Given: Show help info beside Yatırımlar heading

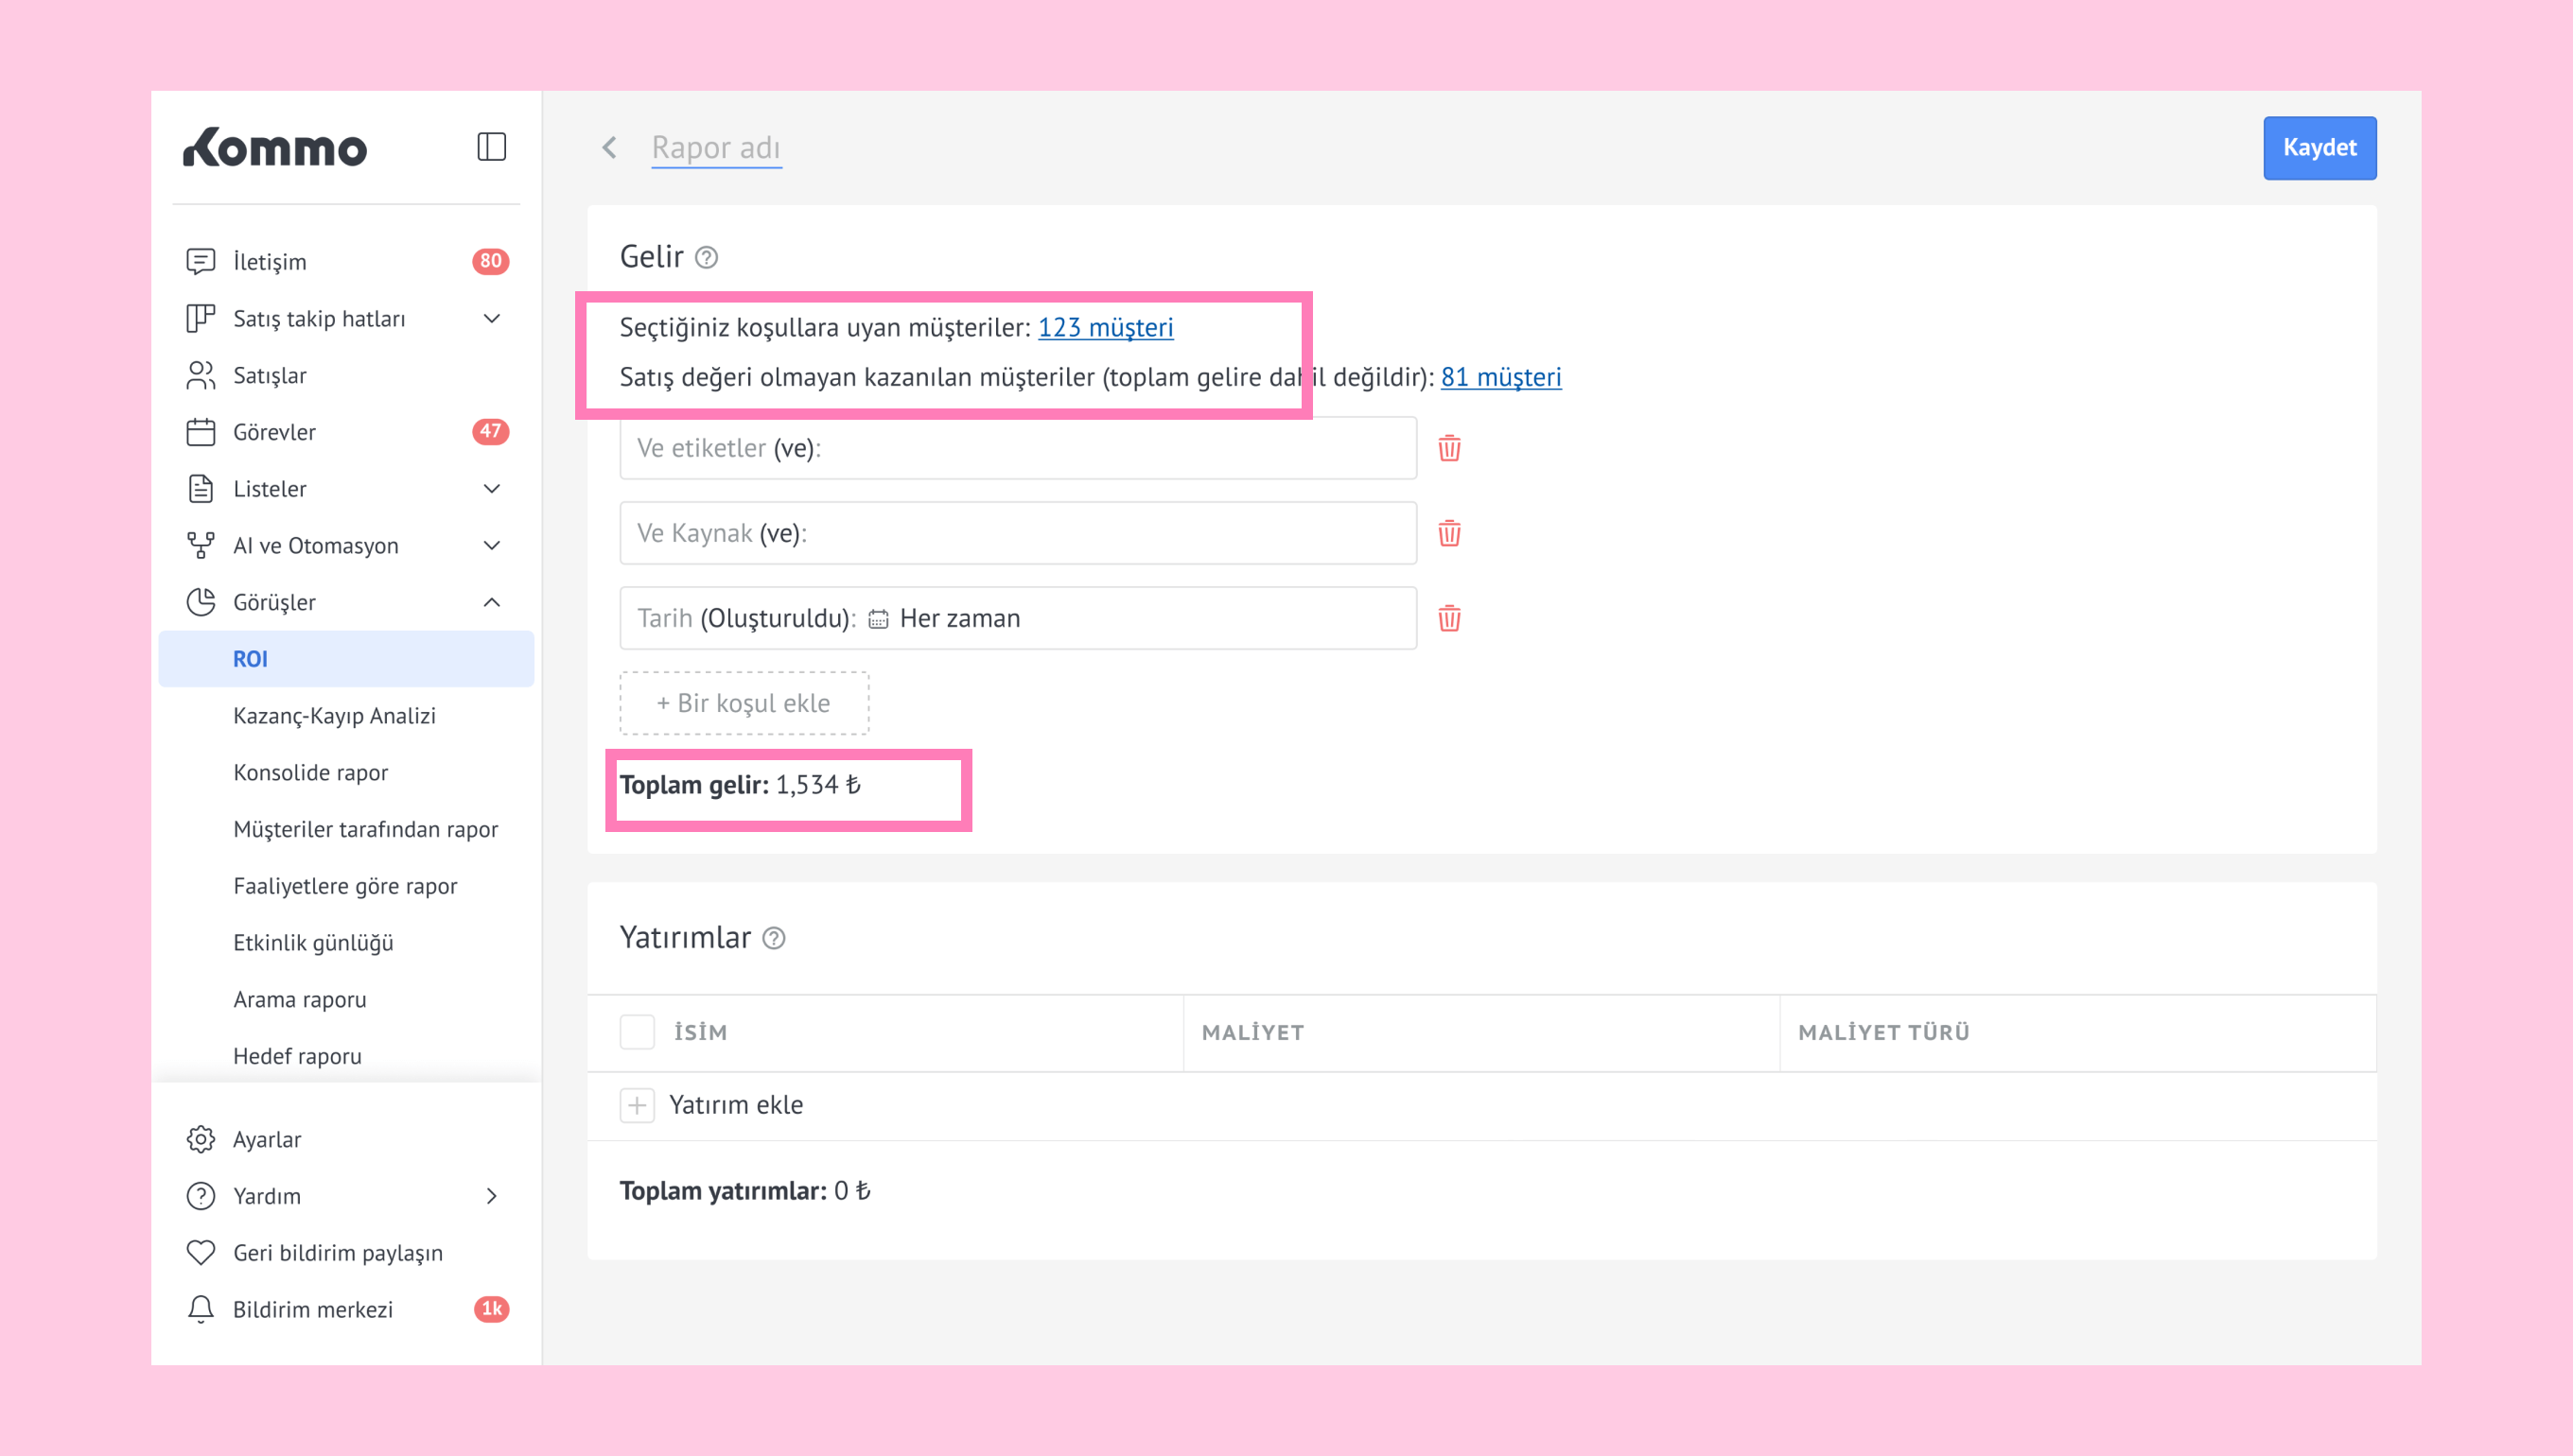Looking at the screenshot, I should point(773,938).
